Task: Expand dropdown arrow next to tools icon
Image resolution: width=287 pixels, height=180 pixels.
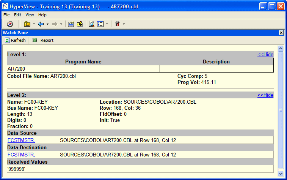Action: (124, 24)
